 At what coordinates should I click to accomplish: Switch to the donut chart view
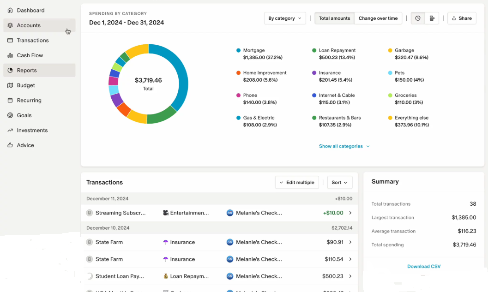point(418,18)
